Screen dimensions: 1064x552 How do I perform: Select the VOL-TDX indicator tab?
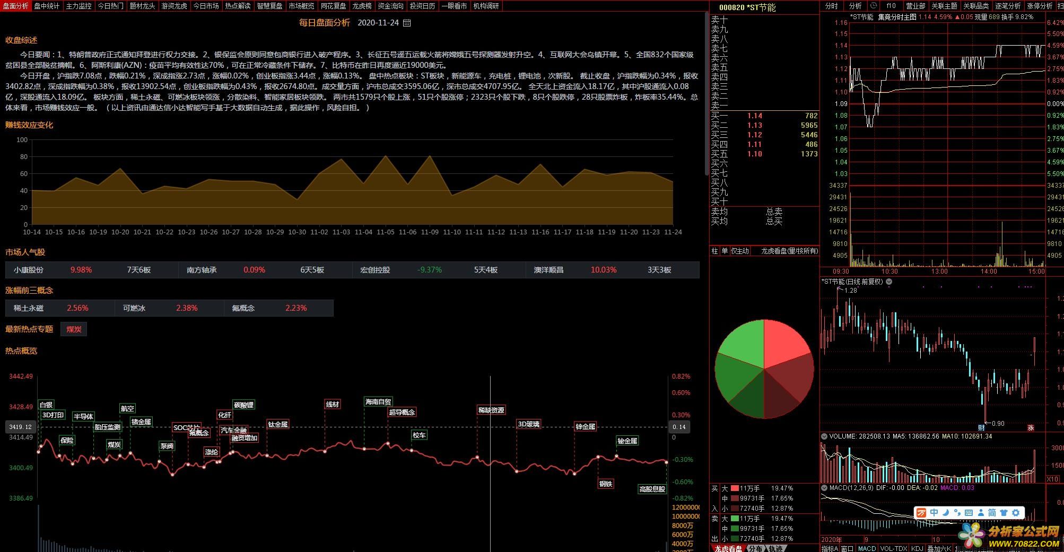coord(893,548)
